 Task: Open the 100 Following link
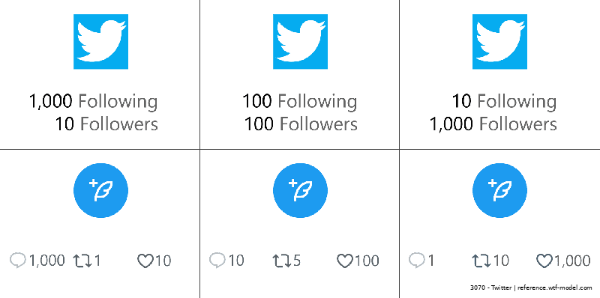299,101
